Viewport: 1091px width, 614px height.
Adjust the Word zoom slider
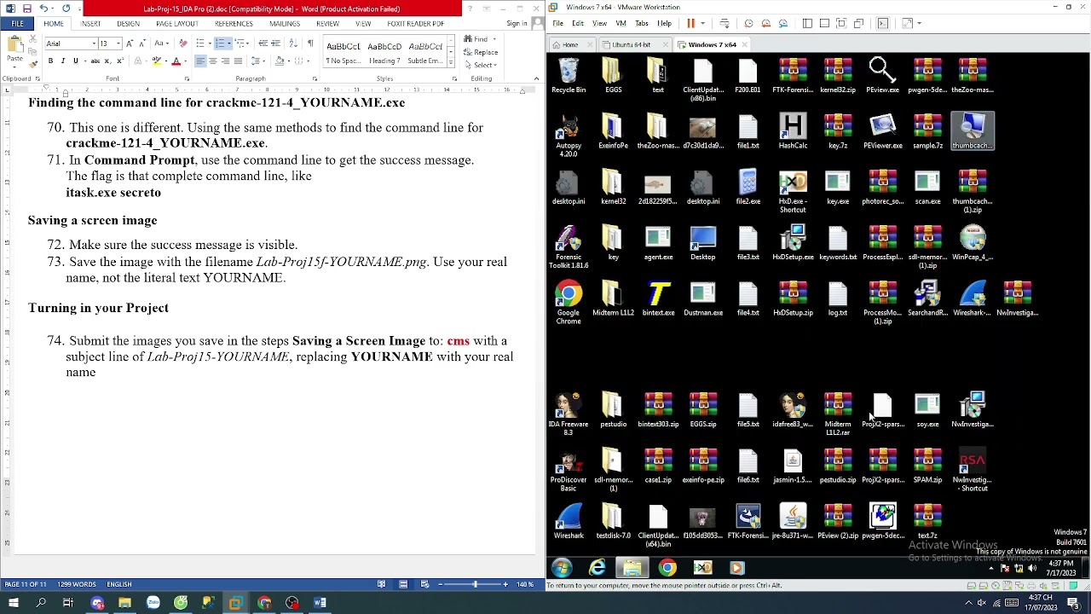tap(475, 584)
